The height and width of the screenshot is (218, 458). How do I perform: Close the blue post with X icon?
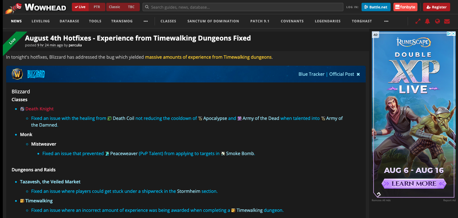point(358,74)
